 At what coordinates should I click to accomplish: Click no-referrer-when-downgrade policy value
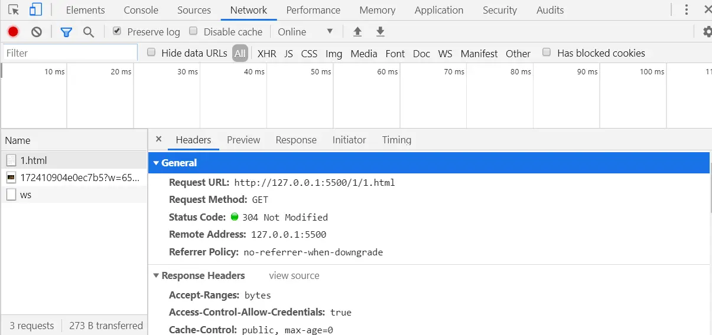click(x=313, y=252)
